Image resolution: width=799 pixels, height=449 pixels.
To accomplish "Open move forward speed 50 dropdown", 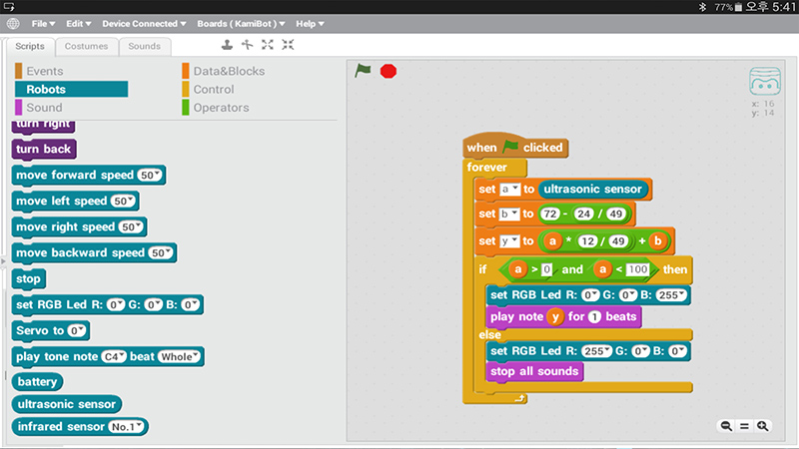I will pos(152,175).
